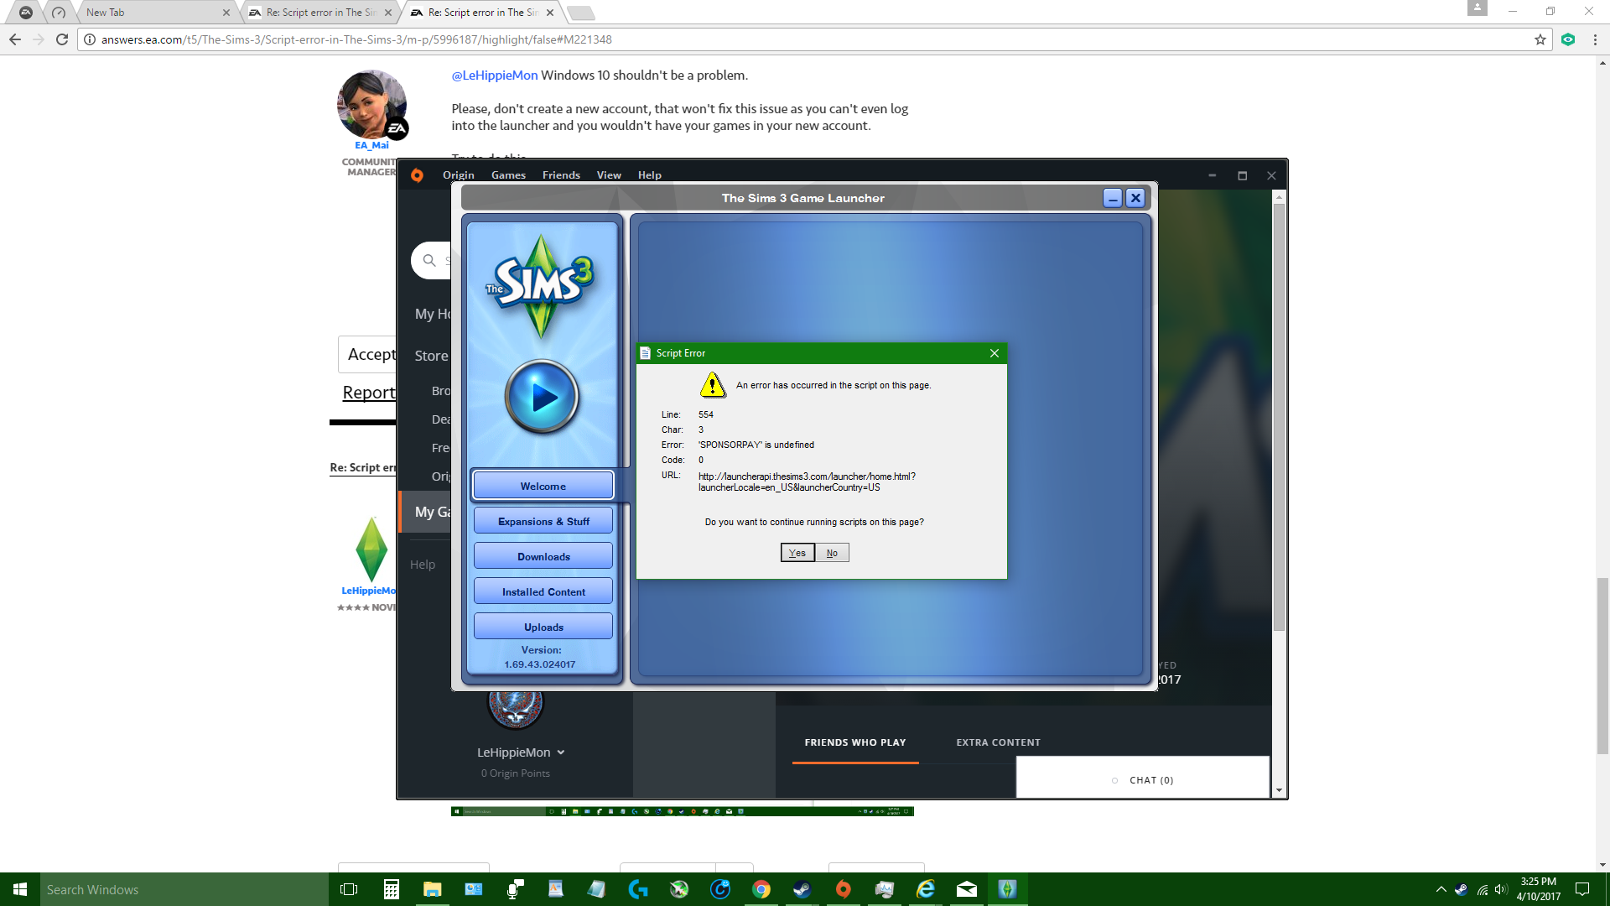Click the EA_Mai username link
This screenshot has height=906, width=1610.
tap(371, 145)
